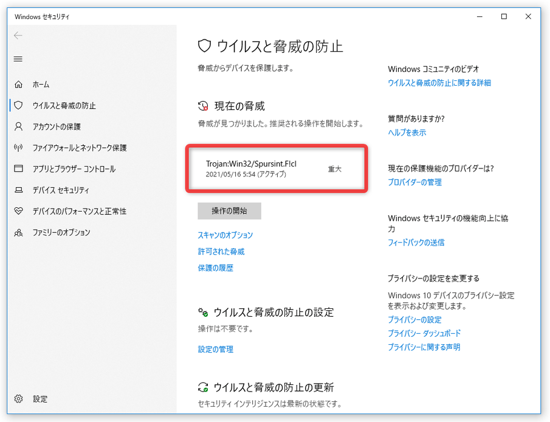Open スキャンのオプション link
The height and width of the screenshot is (422, 550).
225,235
